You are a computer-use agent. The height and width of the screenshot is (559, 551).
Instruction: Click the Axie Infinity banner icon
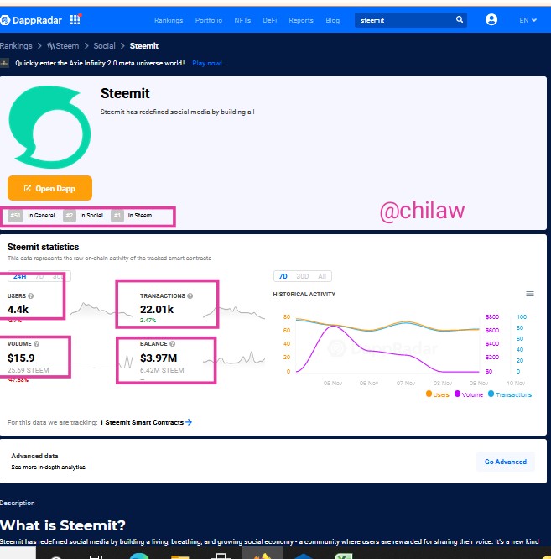click(4, 63)
